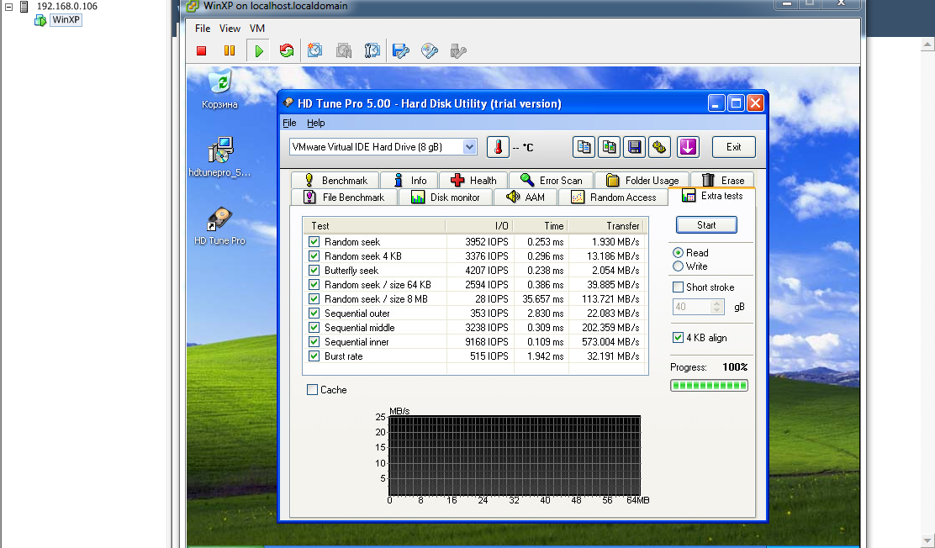Disable the 4 KB align option
Image resolution: width=935 pixels, height=548 pixels.
[x=678, y=338]
